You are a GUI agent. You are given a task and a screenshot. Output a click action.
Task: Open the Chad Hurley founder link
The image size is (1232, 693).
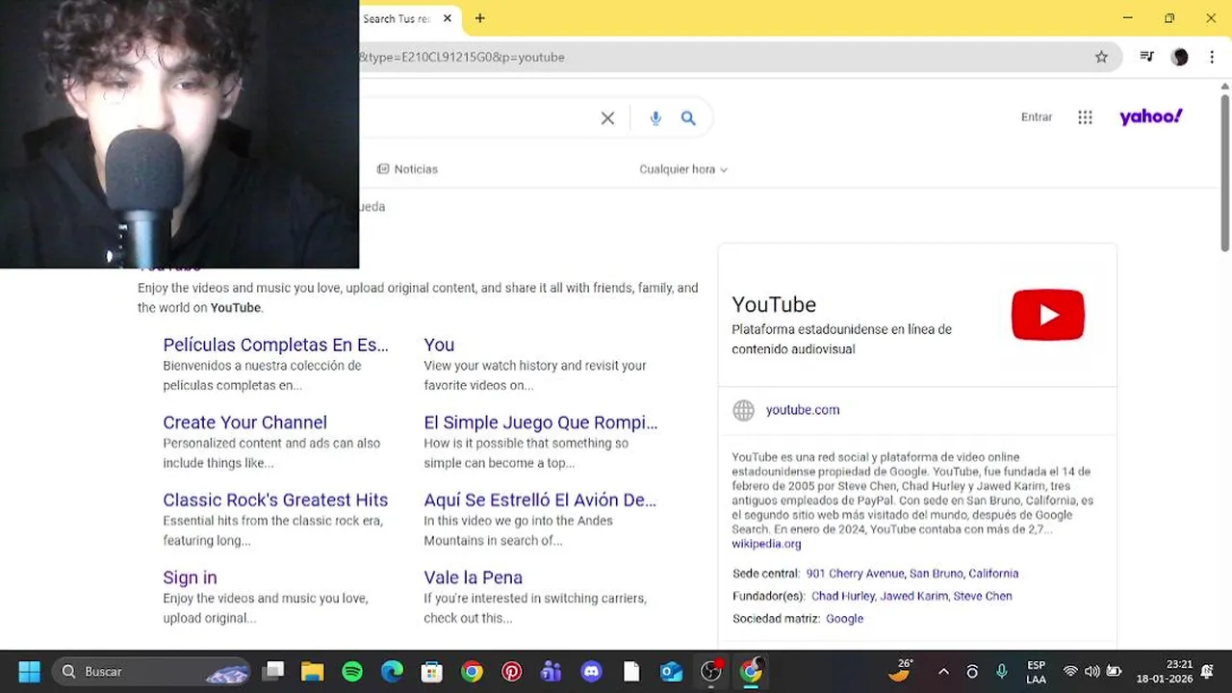(843, 597)
